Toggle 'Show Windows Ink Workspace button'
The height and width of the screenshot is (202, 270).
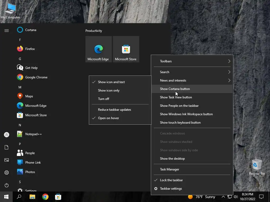pos(192,114)
